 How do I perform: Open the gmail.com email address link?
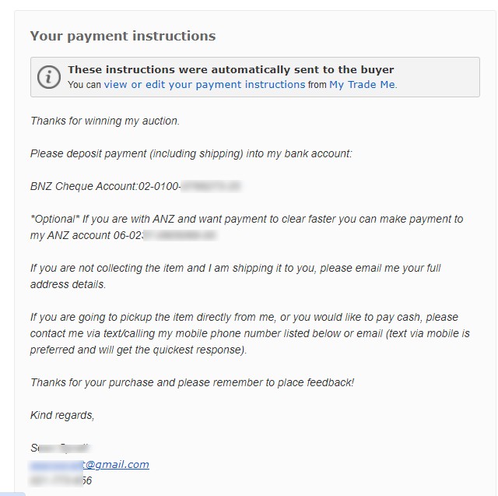pos(89,465)
